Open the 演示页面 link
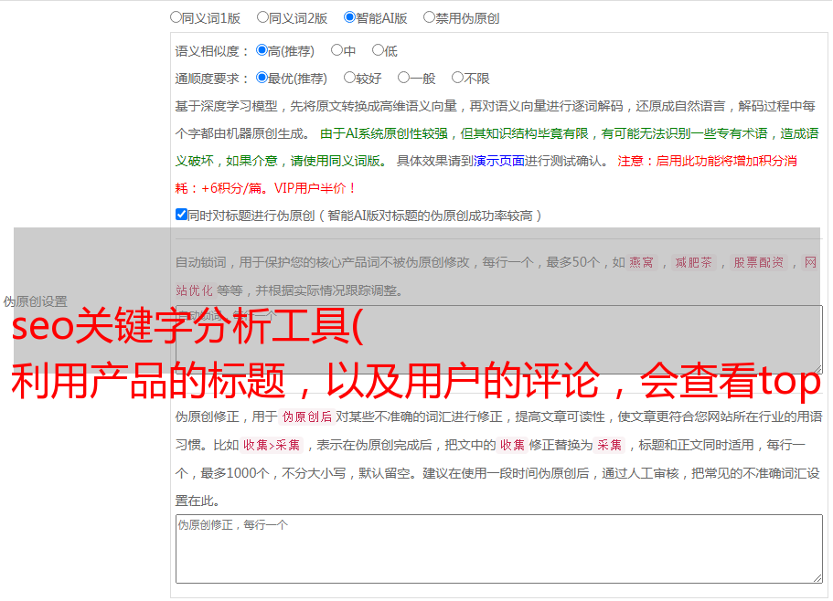This screenshot has width=833, height=601. pyautogui.click(x=499, y=161)
